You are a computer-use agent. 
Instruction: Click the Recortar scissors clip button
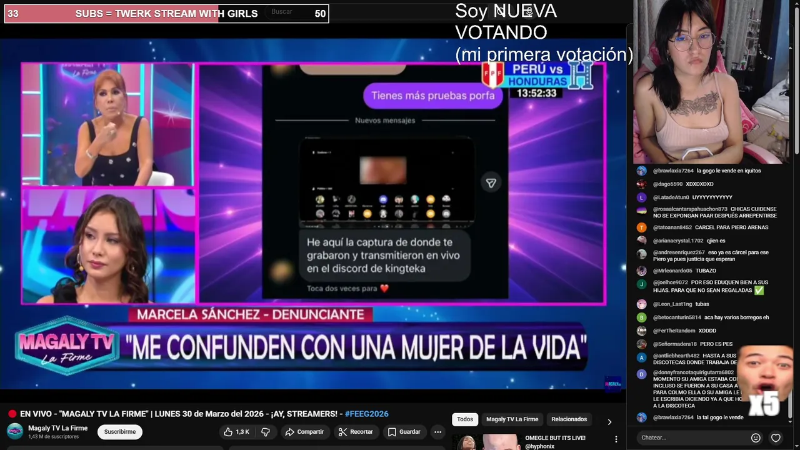356,432
